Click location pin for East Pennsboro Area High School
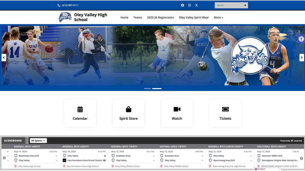 [x=64, y=166]
